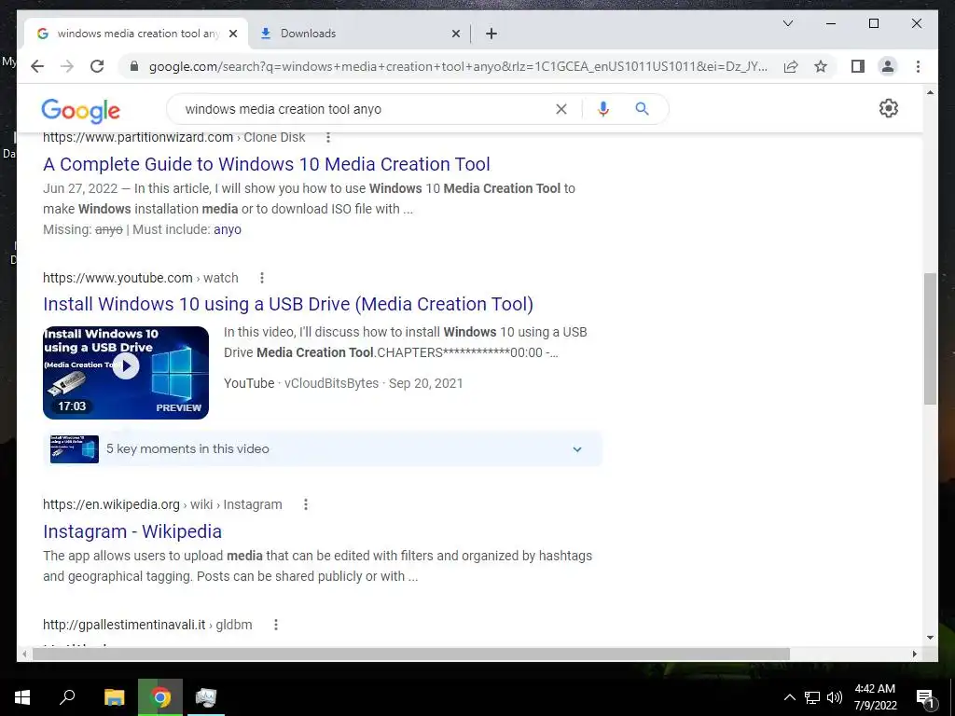
Task: Close the windows media creation tool tab
Action: (x=232, y=34)
